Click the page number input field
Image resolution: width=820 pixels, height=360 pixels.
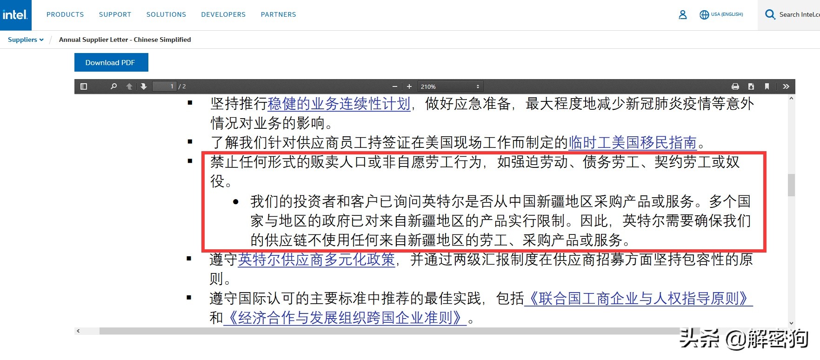(x=165, y=87)
